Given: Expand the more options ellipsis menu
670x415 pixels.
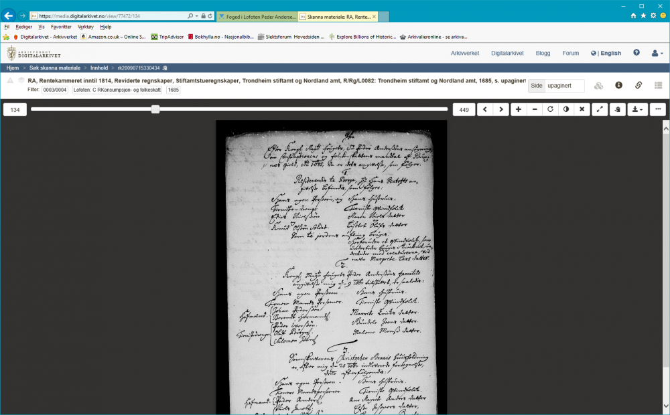Looking at the screenshot, I should (658, 109).
